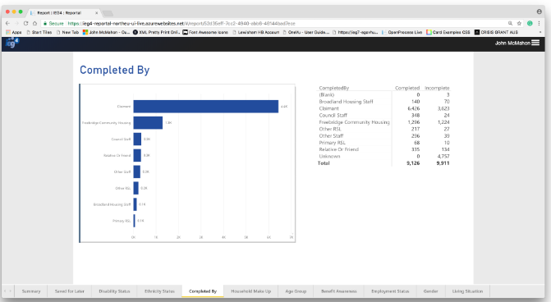The height and width of the screenshot is (302, 551).
Task: Open the Household Make Up tab
Action: coord(251,291)
